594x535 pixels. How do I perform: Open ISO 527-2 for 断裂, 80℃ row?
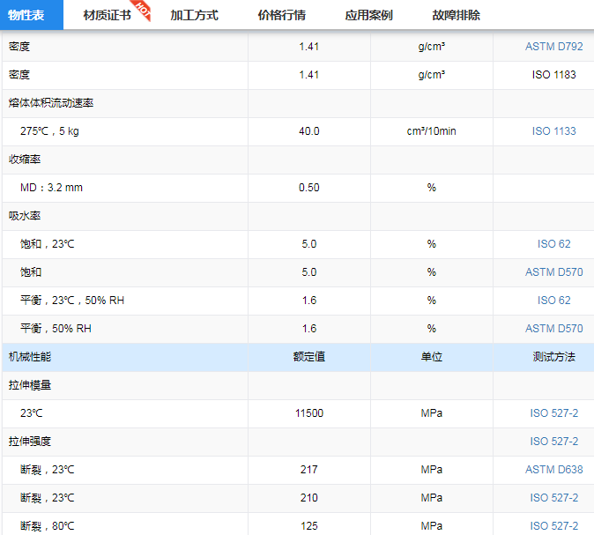point(553,526)
